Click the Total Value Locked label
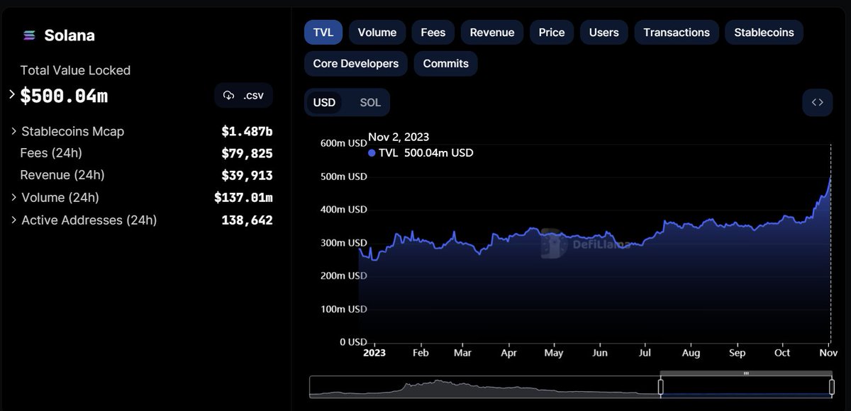 [75, 70]
